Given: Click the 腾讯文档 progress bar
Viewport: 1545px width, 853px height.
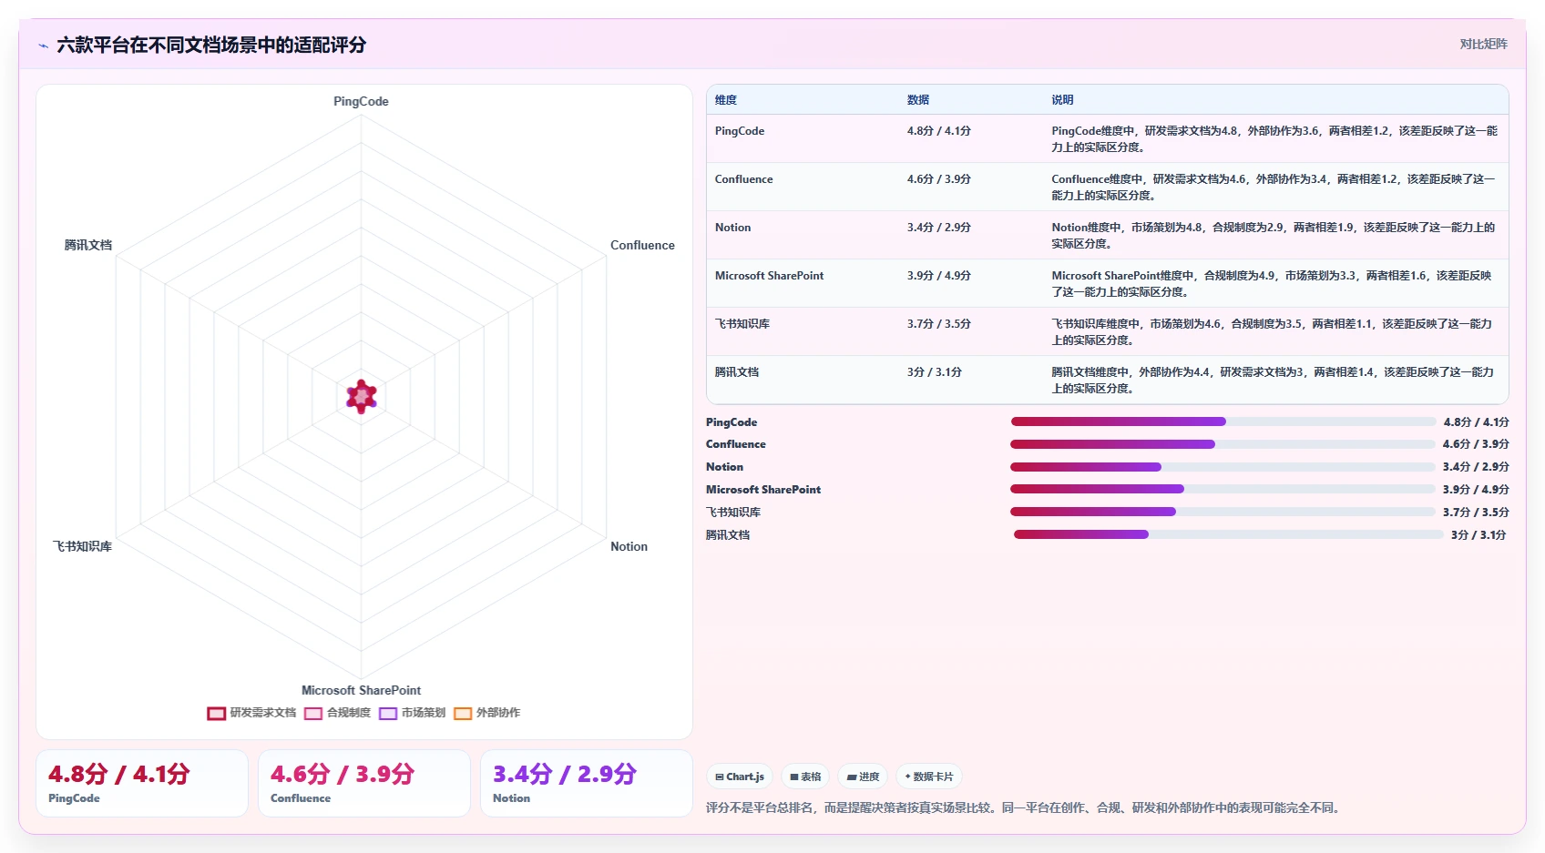Looking at the screenshot, I should click(1228, 534).
